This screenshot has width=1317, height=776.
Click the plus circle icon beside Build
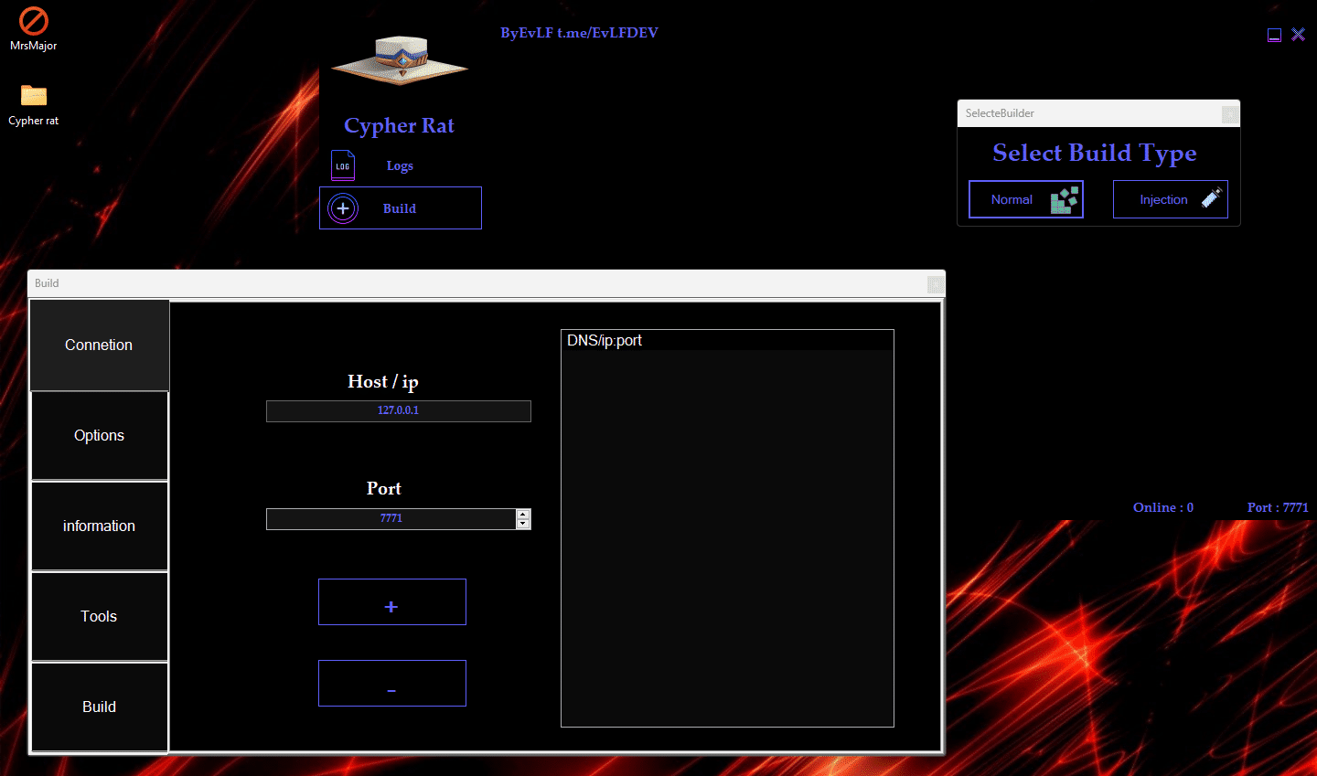pyautogui.click(x=343, y=208)
